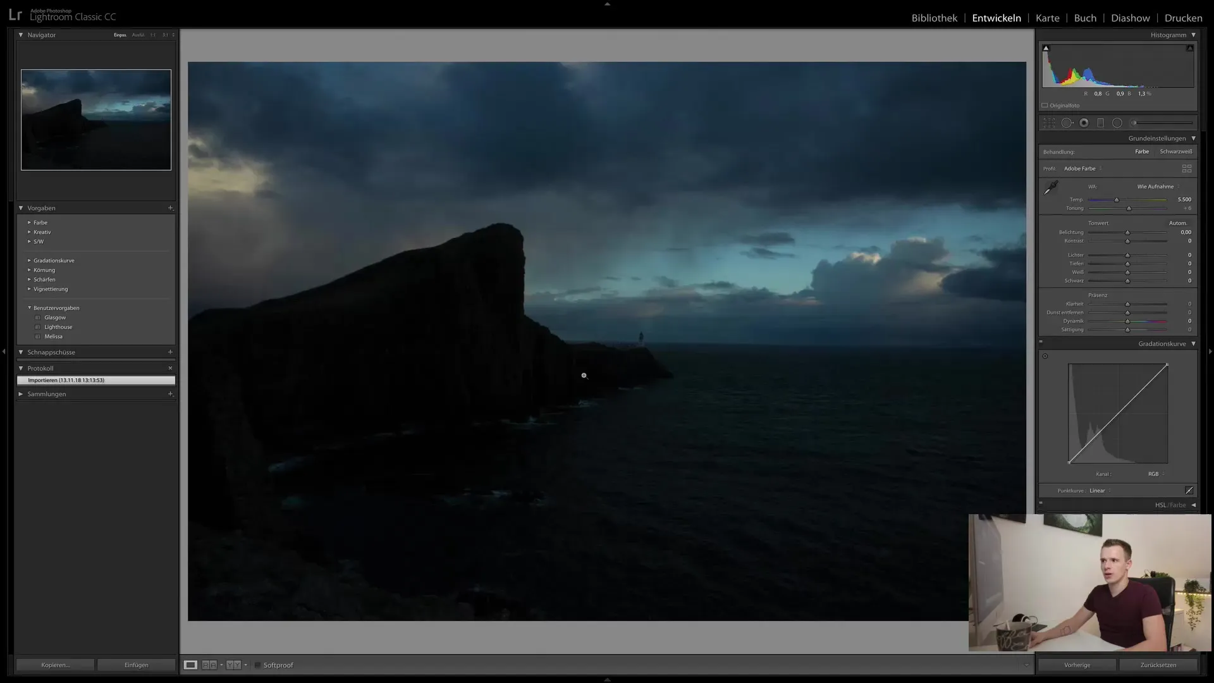Image resolution: width=1214 pixels, height=683 pixels.
Task: Collapse the Histogramm panel
Action: coord(1193,35)
